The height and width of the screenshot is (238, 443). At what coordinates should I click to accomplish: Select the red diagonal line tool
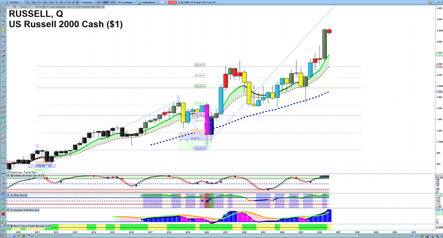[x=3, y=138]
